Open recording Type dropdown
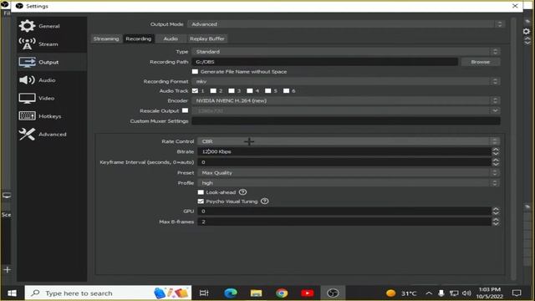Screen dimensions: 535x301 (x=346, y=52)
